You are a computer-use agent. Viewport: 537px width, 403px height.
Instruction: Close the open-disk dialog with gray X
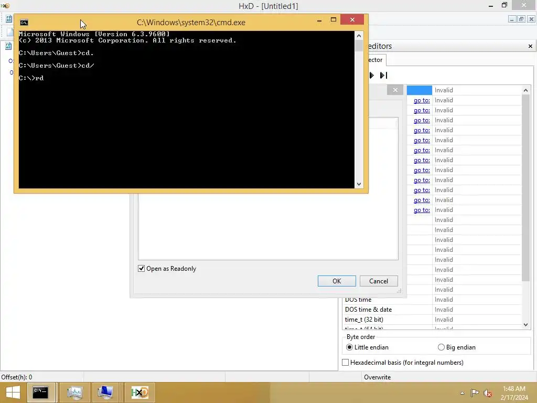(395, 90)
